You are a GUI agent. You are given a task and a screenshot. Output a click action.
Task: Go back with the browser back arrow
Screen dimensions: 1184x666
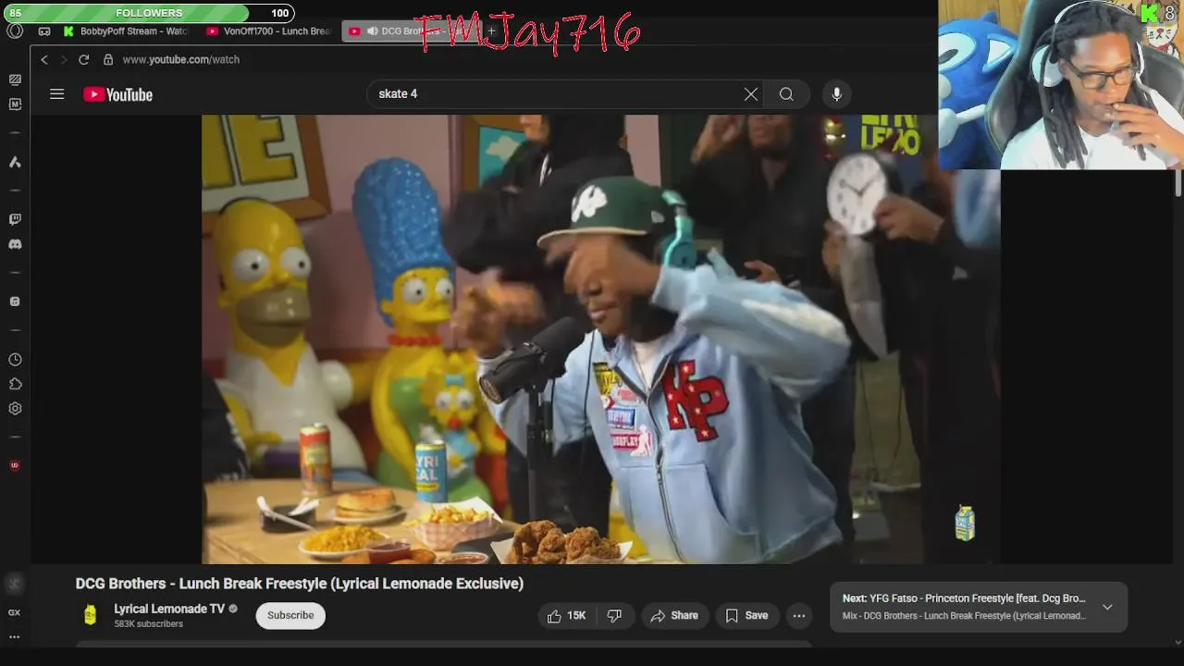coord(43,59)
